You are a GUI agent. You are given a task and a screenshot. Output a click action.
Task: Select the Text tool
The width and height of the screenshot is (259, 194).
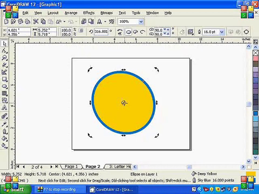click(x=4, y=108)
